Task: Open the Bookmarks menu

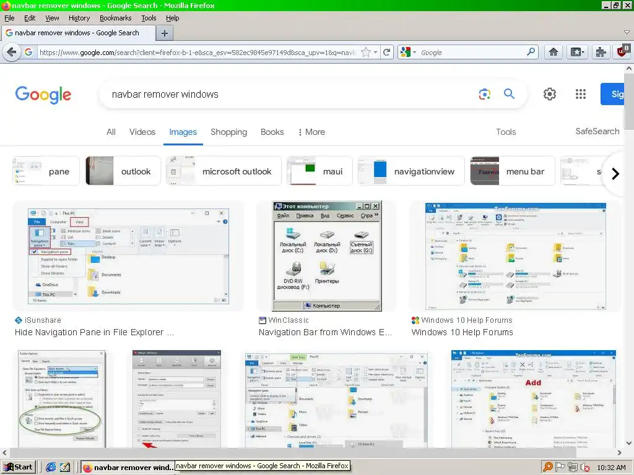Action: coord(116,18)
